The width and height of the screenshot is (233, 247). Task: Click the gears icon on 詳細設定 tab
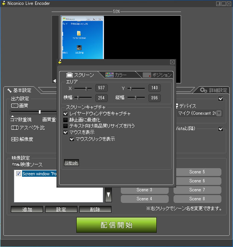203,90
